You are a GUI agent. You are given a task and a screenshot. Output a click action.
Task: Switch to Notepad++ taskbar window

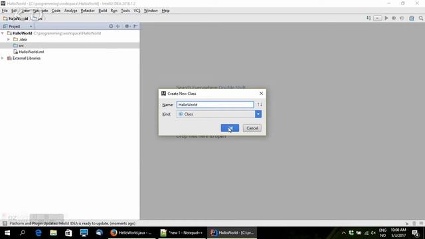[182, 233]
